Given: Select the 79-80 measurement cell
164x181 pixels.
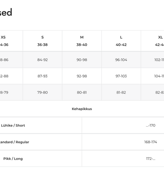Looking at the screenshot, I should click(x=42, y=92).
